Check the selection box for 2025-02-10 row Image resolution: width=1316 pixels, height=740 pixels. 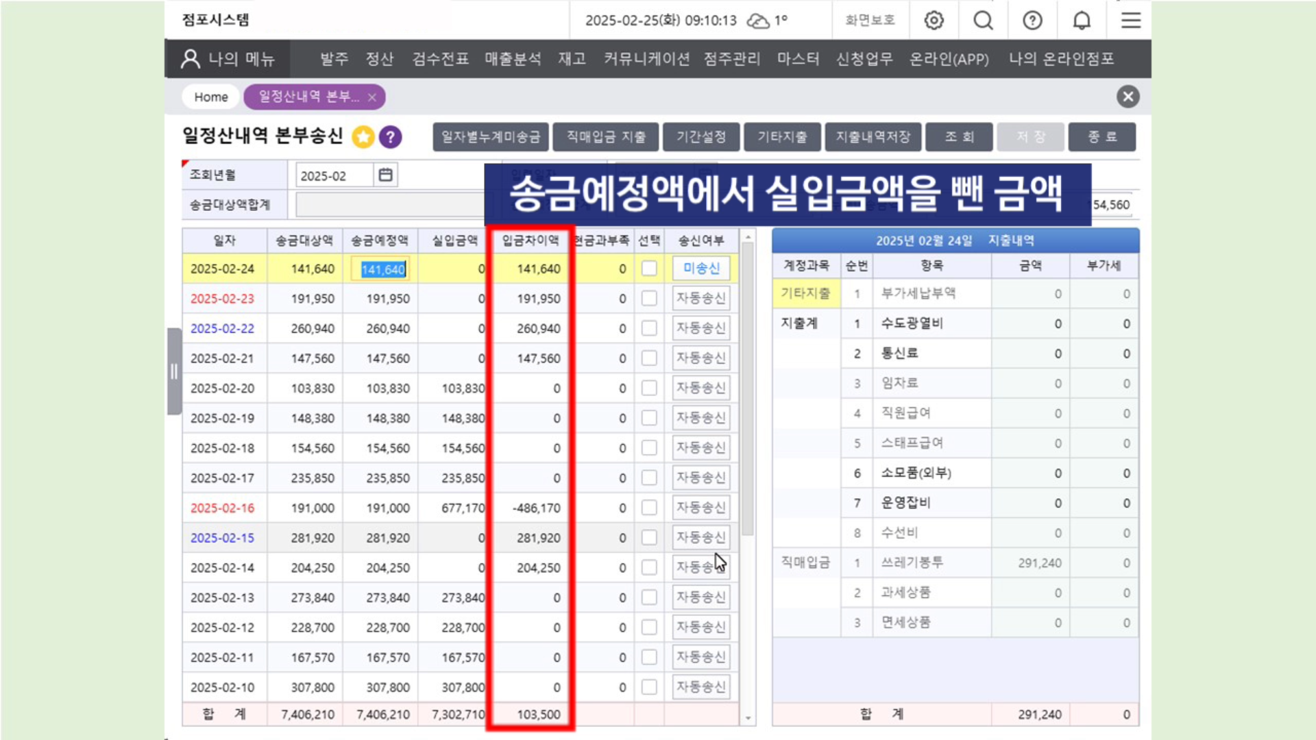pos(649,687)
